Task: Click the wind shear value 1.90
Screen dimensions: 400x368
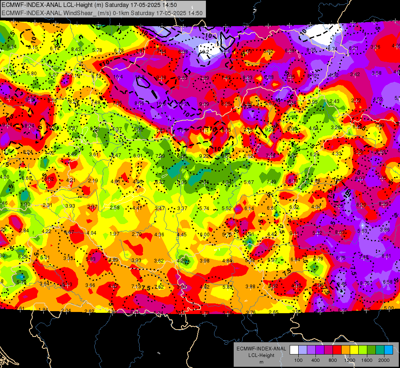Action: click(25, 204)
